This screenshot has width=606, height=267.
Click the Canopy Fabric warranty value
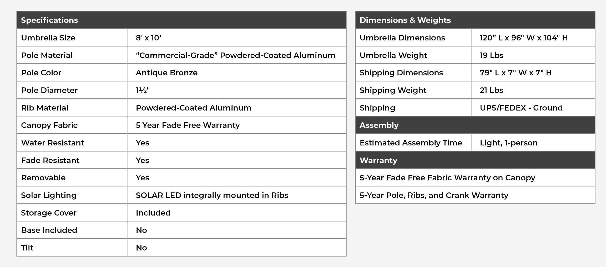[x=188, y=125]
